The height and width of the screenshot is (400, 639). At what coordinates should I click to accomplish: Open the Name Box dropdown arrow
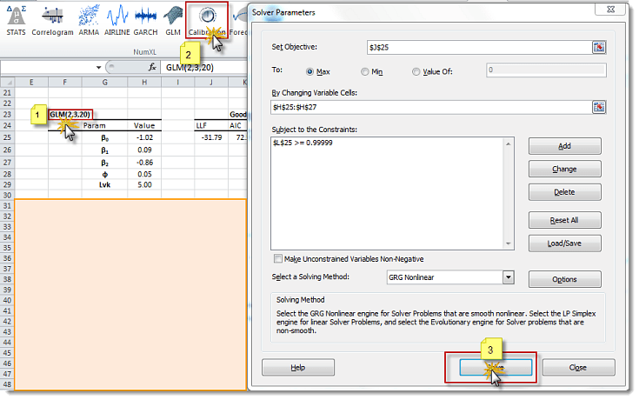click(x=98, y=67)
